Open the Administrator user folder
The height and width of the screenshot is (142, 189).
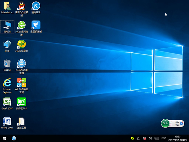coord(7,6)
